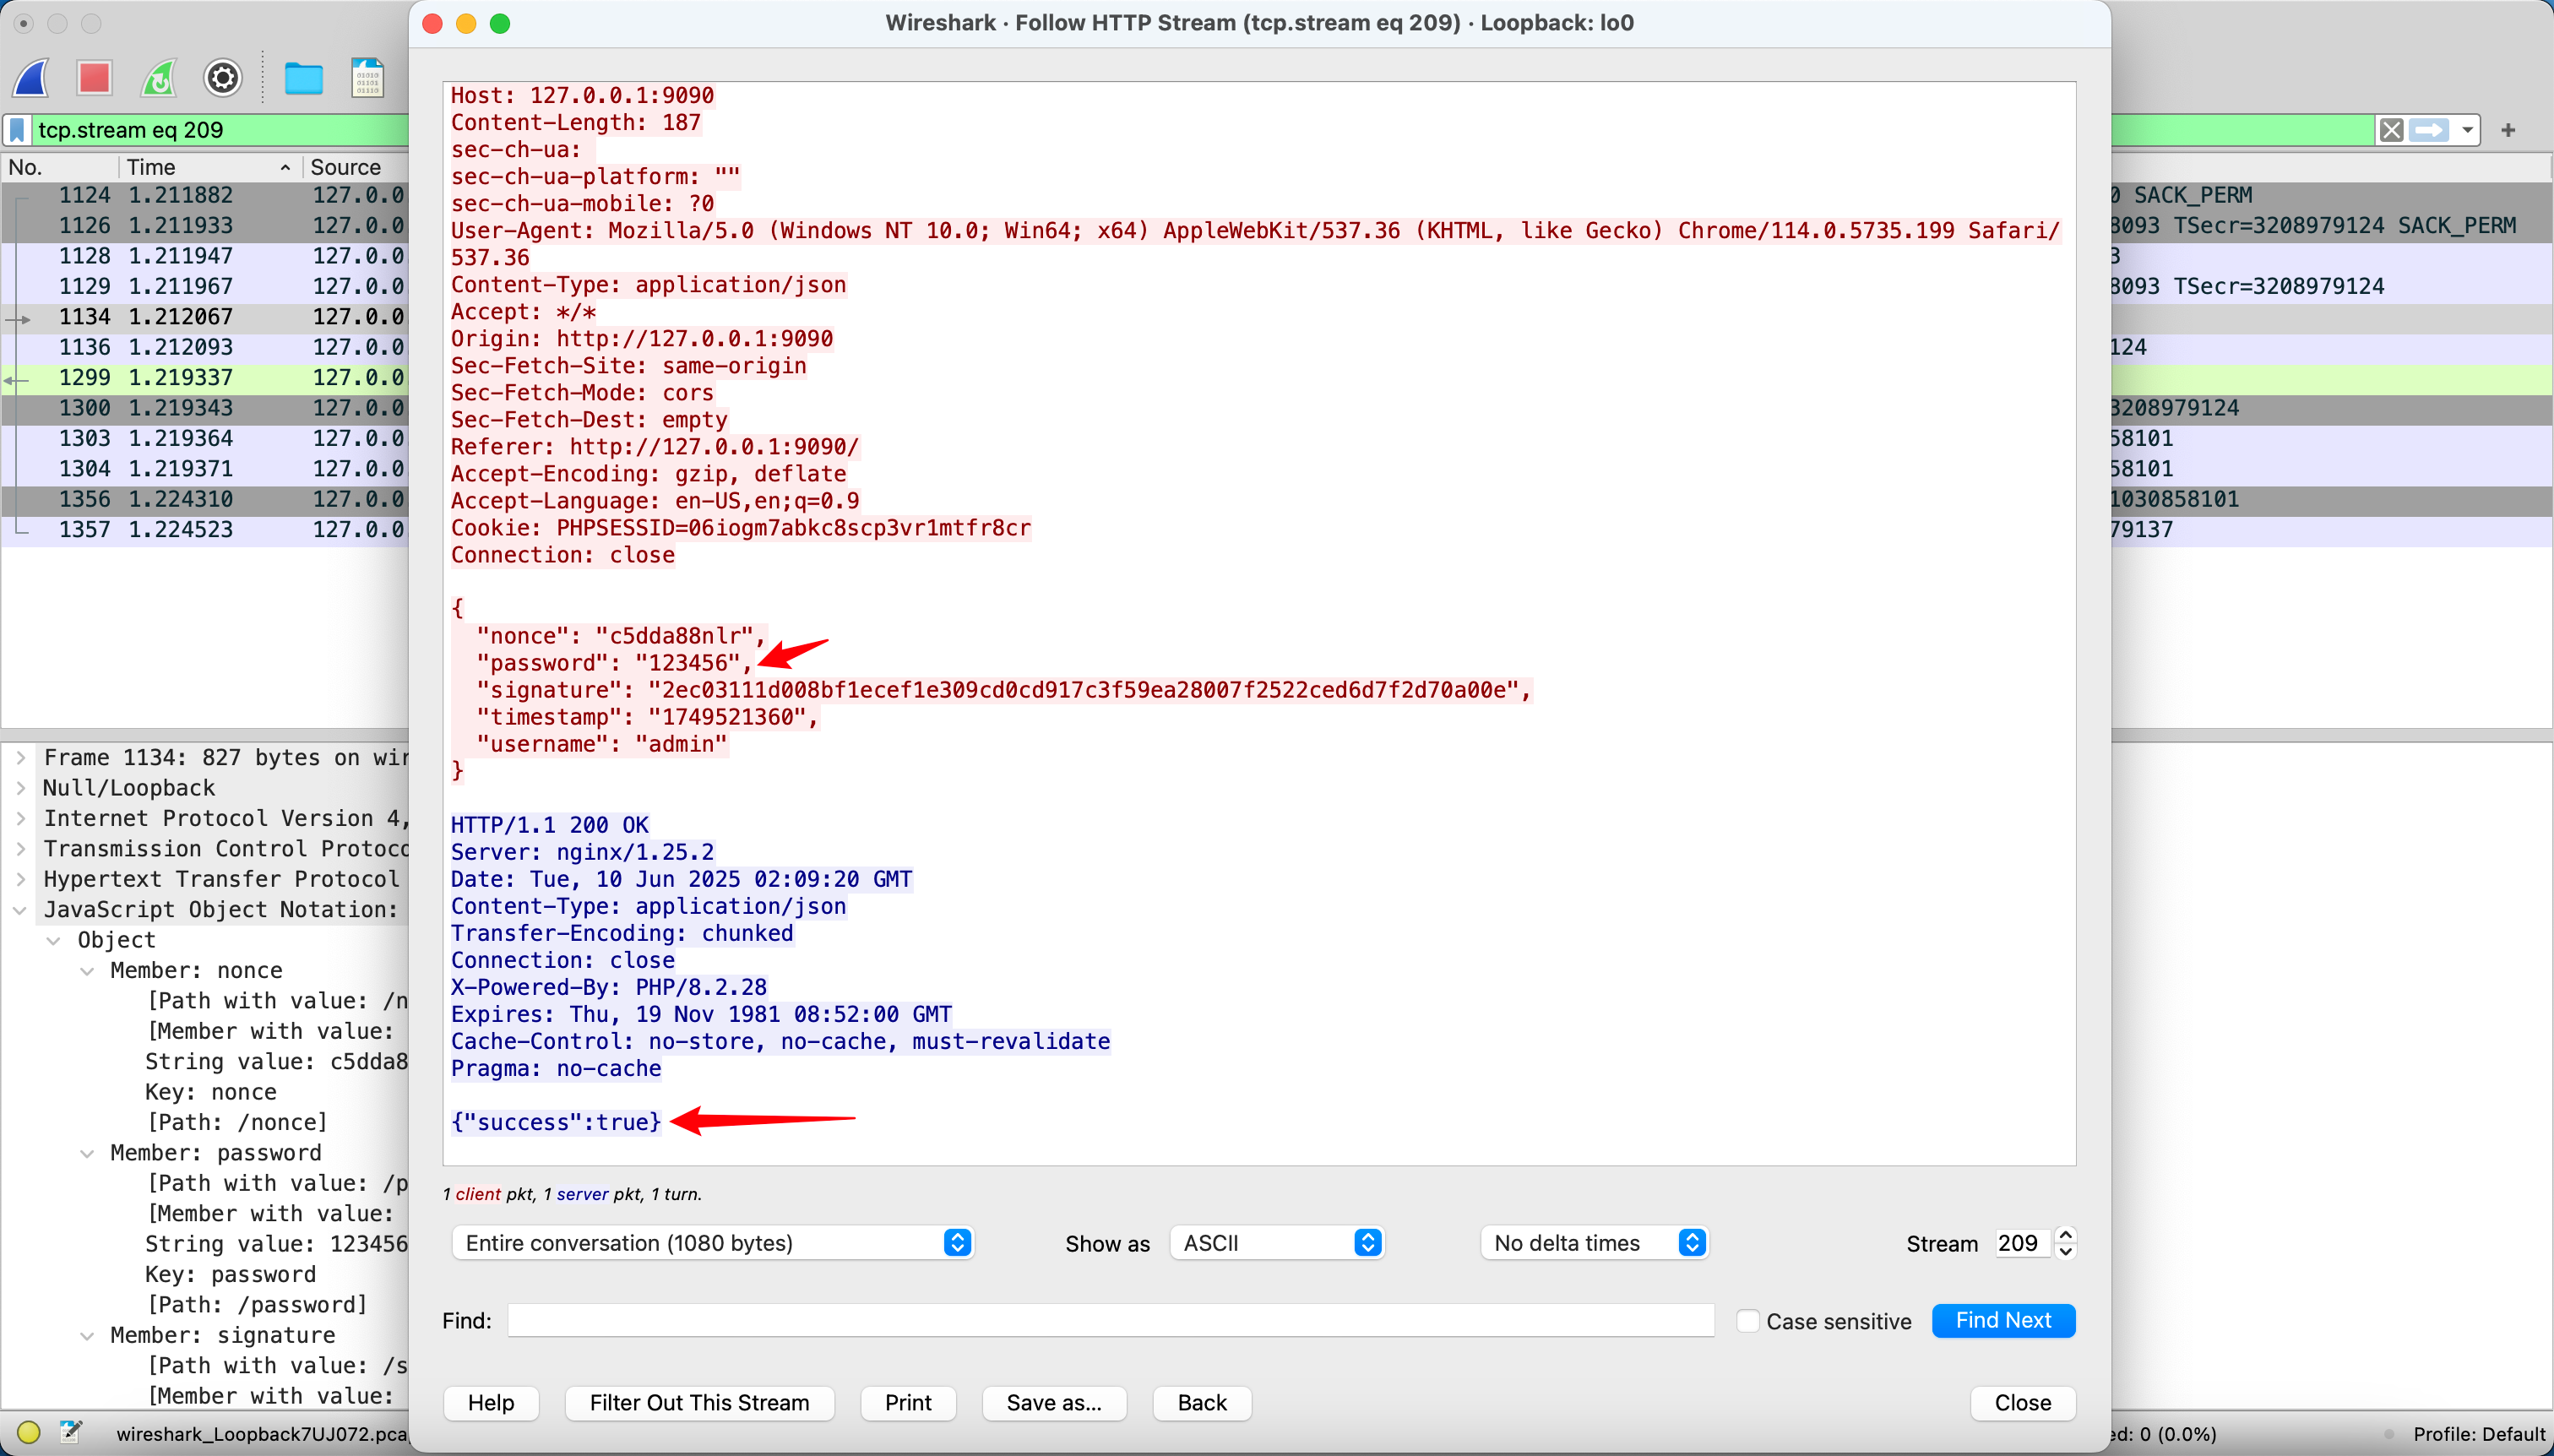Click the {"success":true} response body

tap(556, 1122)
